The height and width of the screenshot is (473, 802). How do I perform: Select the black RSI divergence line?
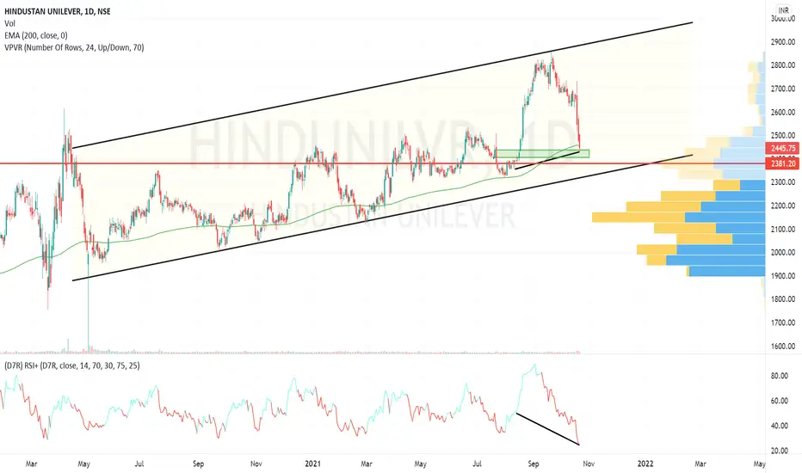(x=548, y=428)
